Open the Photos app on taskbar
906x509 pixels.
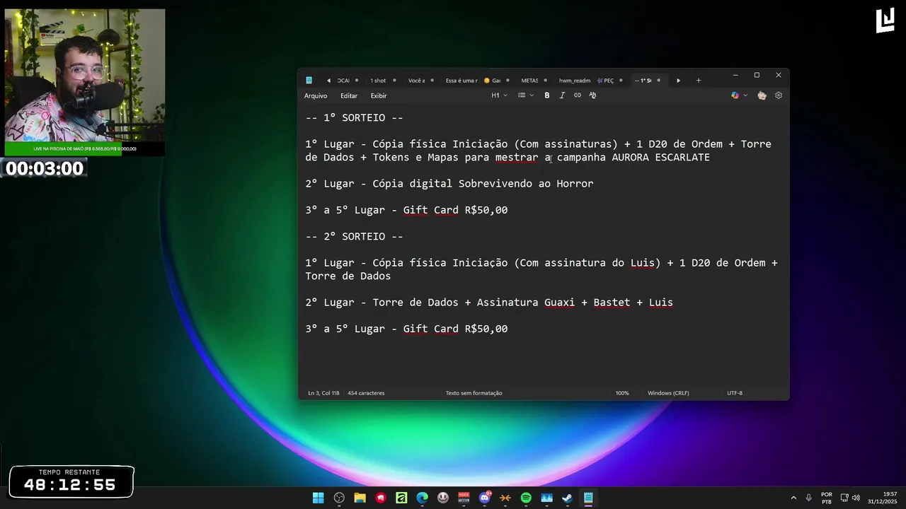(546, 498)
